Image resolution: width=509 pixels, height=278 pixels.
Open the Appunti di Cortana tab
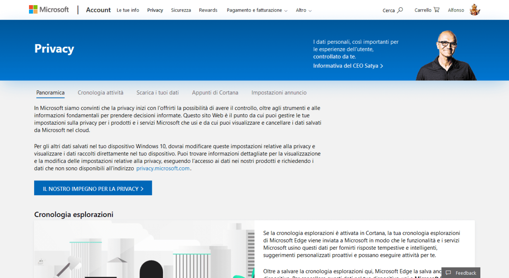tap(215, 93)
